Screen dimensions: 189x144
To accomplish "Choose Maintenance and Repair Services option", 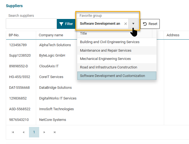I will click(x=106, y=51).
